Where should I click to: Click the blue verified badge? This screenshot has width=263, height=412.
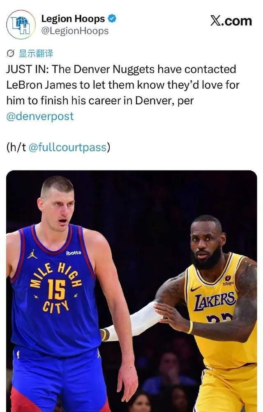pos(112,19)
